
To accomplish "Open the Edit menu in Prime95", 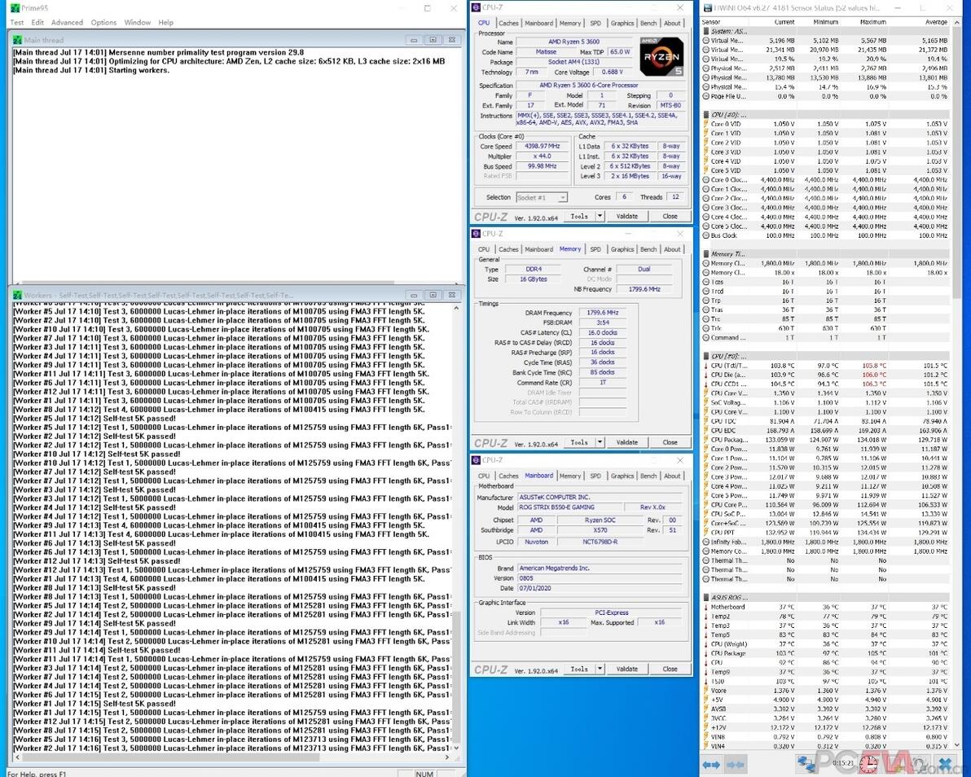I will pyautogui.click(x=37, y=22).
